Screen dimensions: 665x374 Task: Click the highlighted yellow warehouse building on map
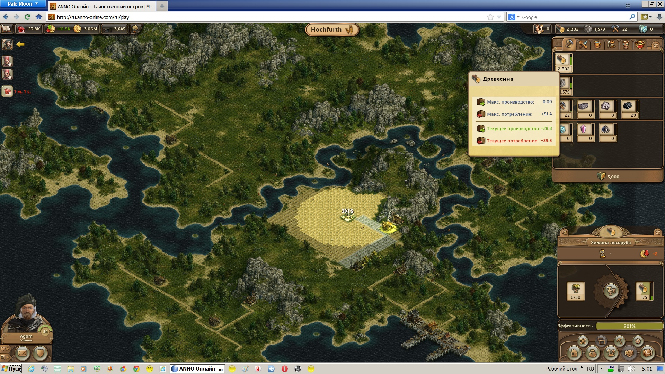pyautogui.click(x=389, y=227)
